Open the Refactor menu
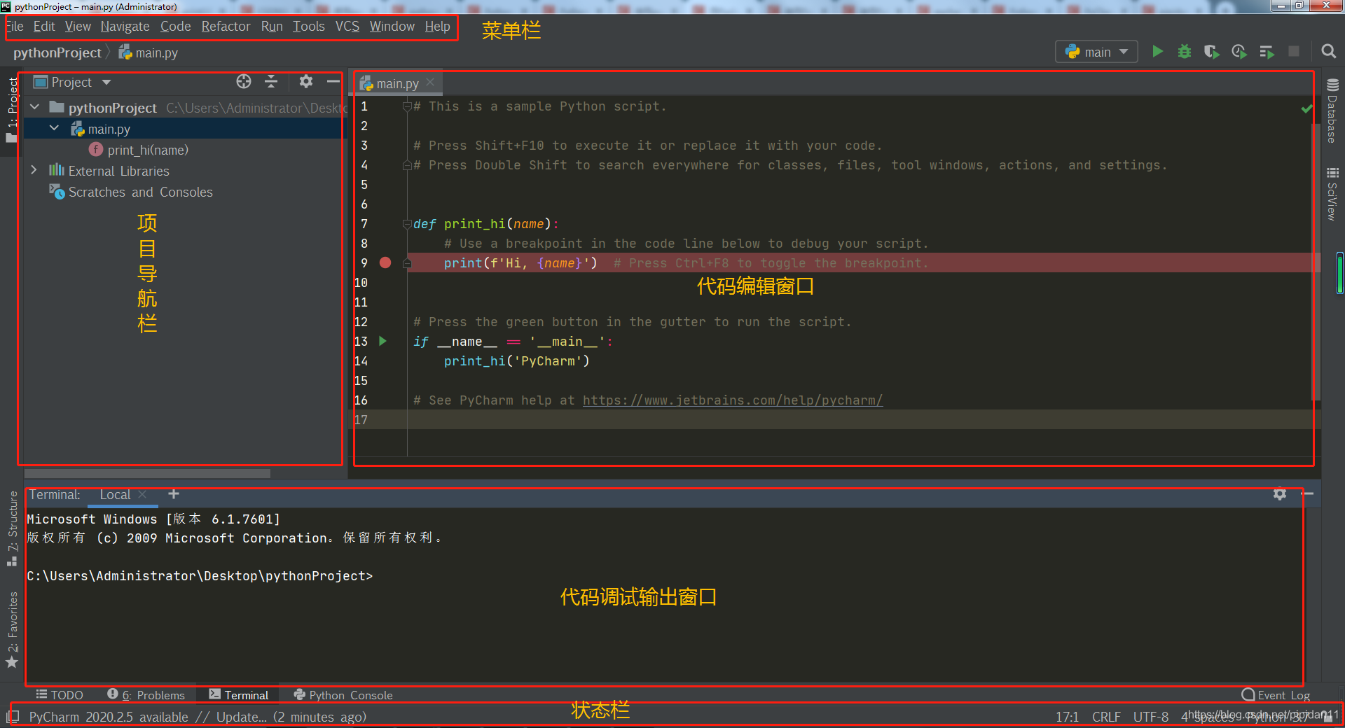 tap(226, 27)
